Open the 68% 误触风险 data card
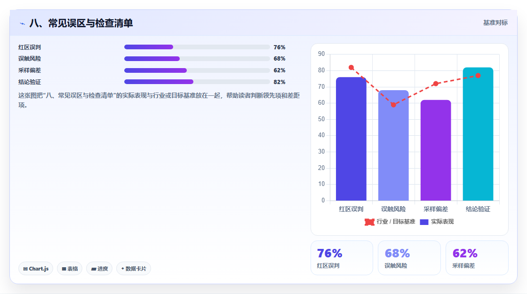Image resolution: width=527 pixels, height=294 pixels. click(409, 258)
